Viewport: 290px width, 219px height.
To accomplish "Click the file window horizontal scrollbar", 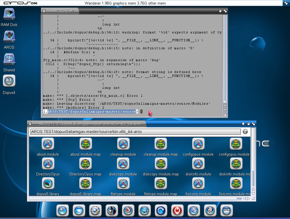I will 133,199.
